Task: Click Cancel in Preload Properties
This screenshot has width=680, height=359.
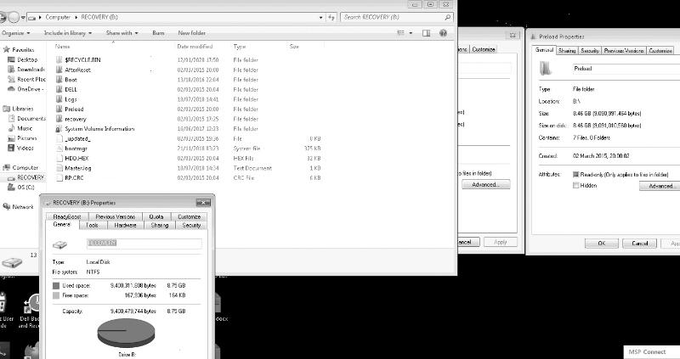Action: point(640,244)
